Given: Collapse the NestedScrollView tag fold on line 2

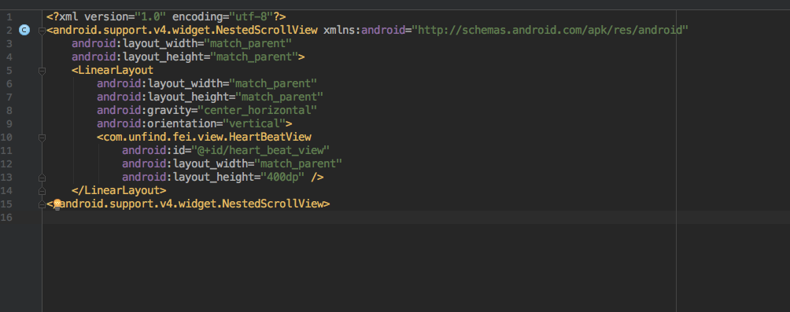Looking at the screenshot, I should point(42,31).
